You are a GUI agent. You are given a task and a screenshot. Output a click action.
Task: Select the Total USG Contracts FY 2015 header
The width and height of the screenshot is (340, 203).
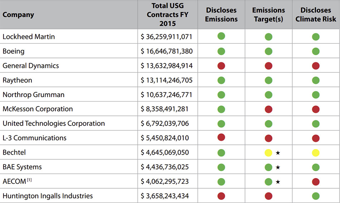[x=168, y=15]
